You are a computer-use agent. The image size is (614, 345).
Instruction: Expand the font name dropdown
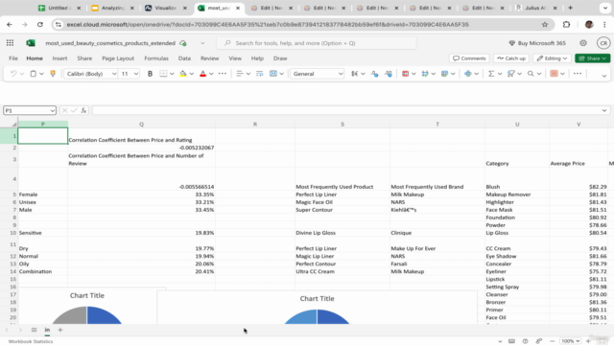pyautogui.click(x=114, y=74)
